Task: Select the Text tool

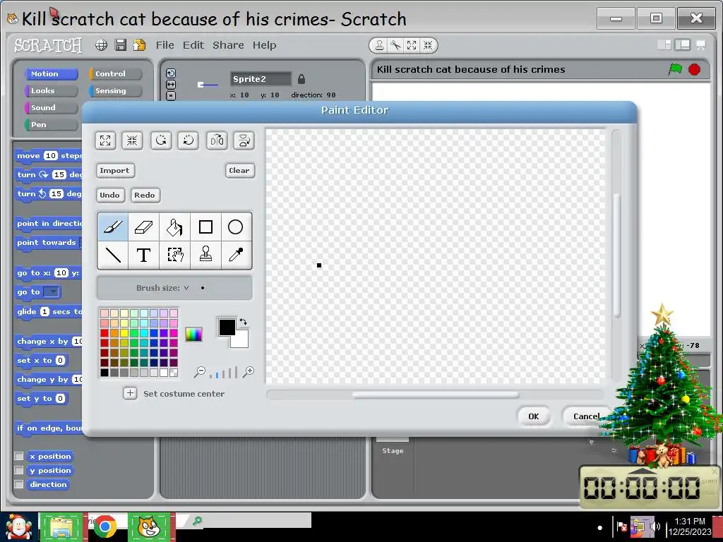Action: pos(143,254)
